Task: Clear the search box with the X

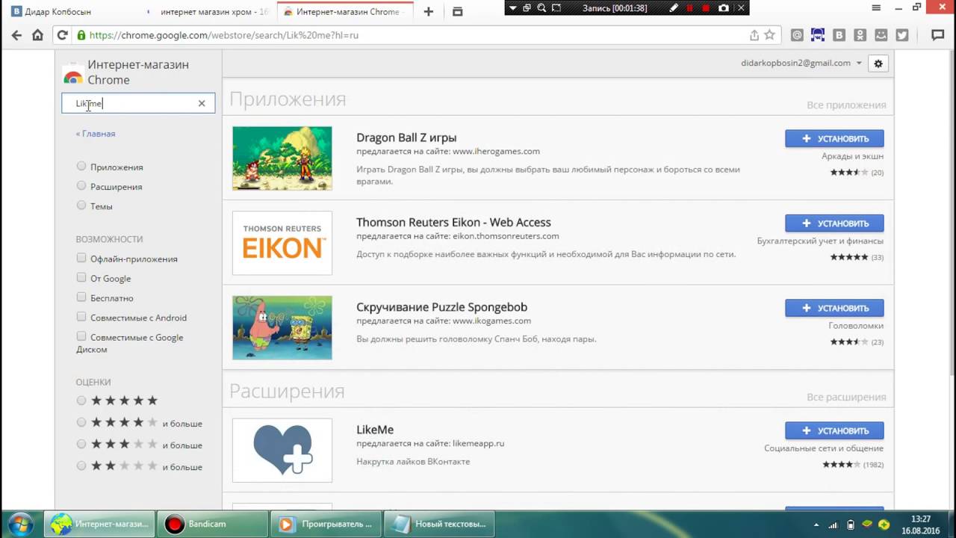Action: click(202, 103)
